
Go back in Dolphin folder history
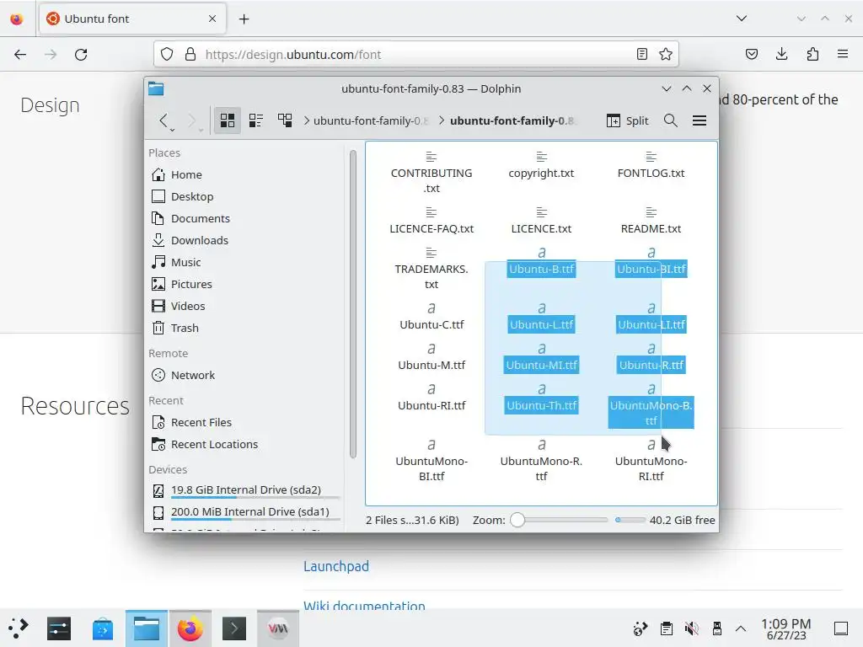tap(163, 120)
